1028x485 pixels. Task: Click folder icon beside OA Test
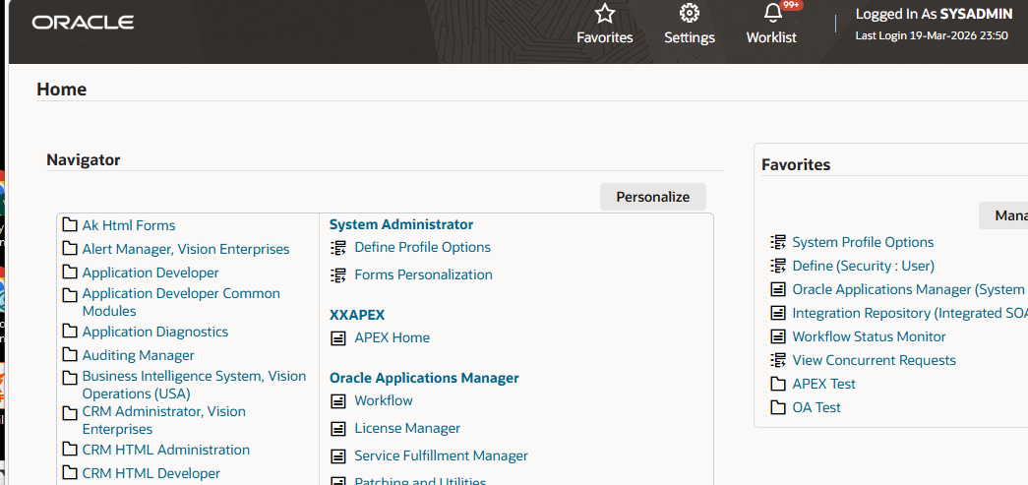point(778,407)
